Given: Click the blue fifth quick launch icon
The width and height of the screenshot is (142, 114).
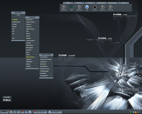Looking at the screenshot, I should tap(26, 112).
